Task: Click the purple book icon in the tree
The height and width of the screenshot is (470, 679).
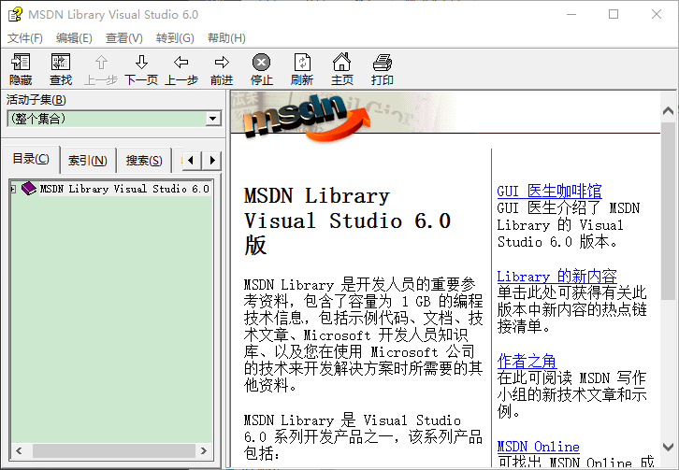Action: pos(29,188)
